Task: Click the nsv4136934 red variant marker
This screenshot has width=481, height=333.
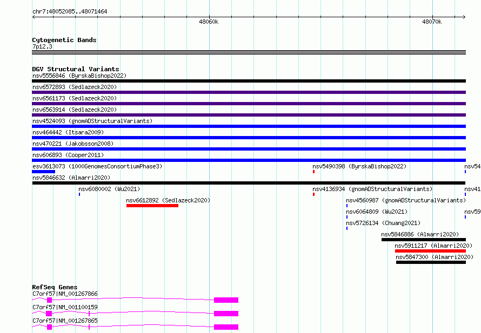Action: [313, 194]
